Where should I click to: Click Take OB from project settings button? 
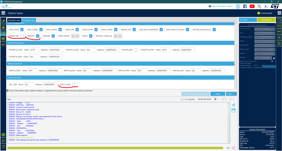point(196,94)
